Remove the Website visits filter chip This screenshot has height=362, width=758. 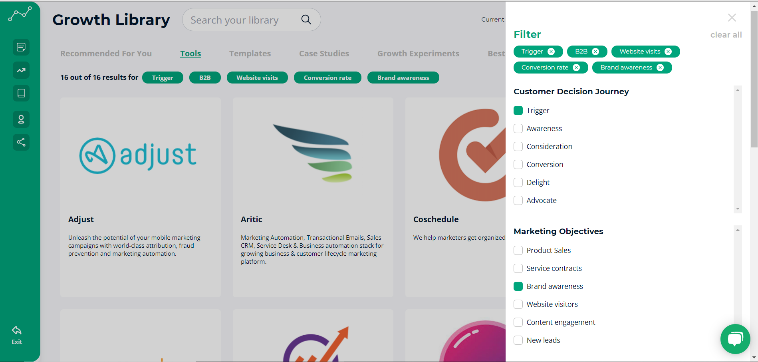[668, 52]
